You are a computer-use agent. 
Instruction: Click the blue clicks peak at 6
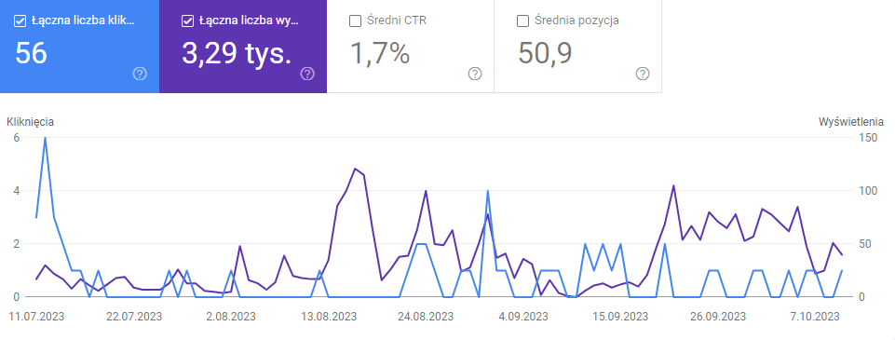point(45,138)
